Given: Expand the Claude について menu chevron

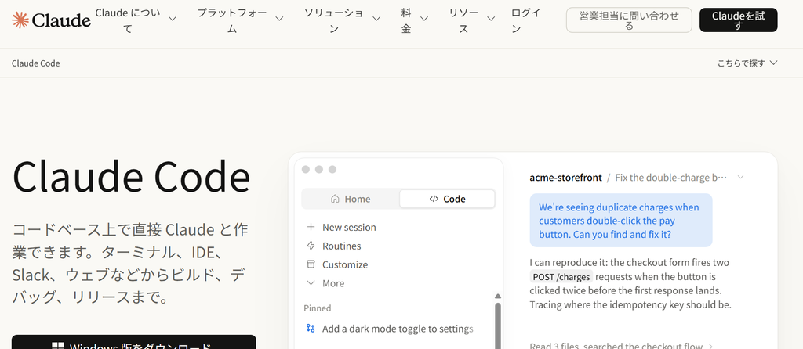Looking at the screenshot, I should (173, 19).
